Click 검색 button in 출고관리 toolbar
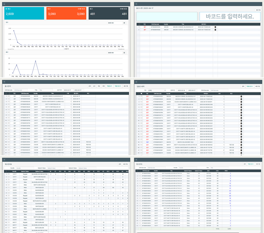Viewport: 264px width, 233px height. [x=89, y=86]
